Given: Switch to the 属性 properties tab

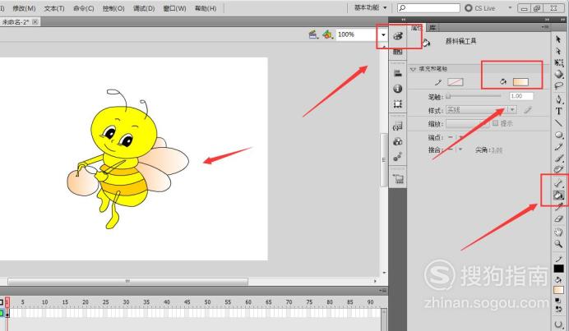Looking at the screenshot, I should pyautogui.click(x=417, y=28).
